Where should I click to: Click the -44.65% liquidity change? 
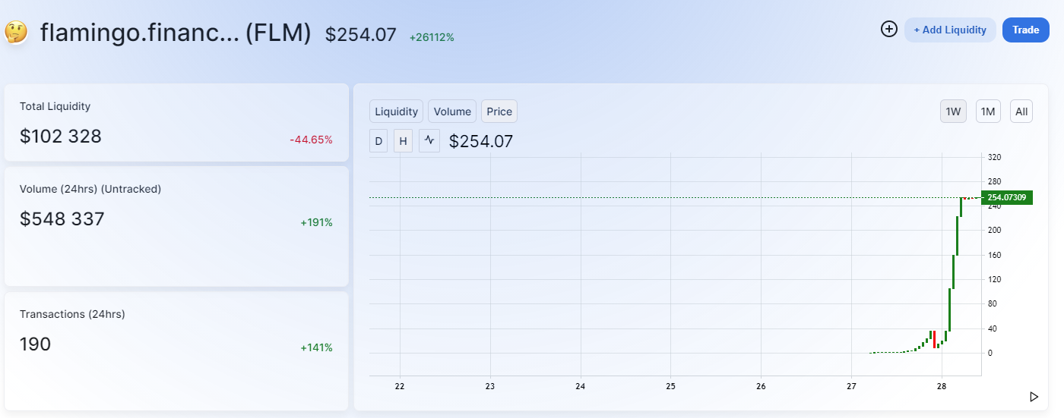tap(311, 140)
